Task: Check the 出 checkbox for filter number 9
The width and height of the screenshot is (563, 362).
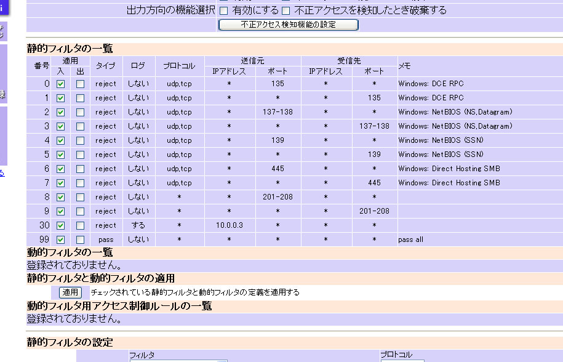Action: 80,211
